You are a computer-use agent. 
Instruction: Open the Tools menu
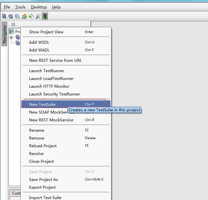tap(20, 7)
